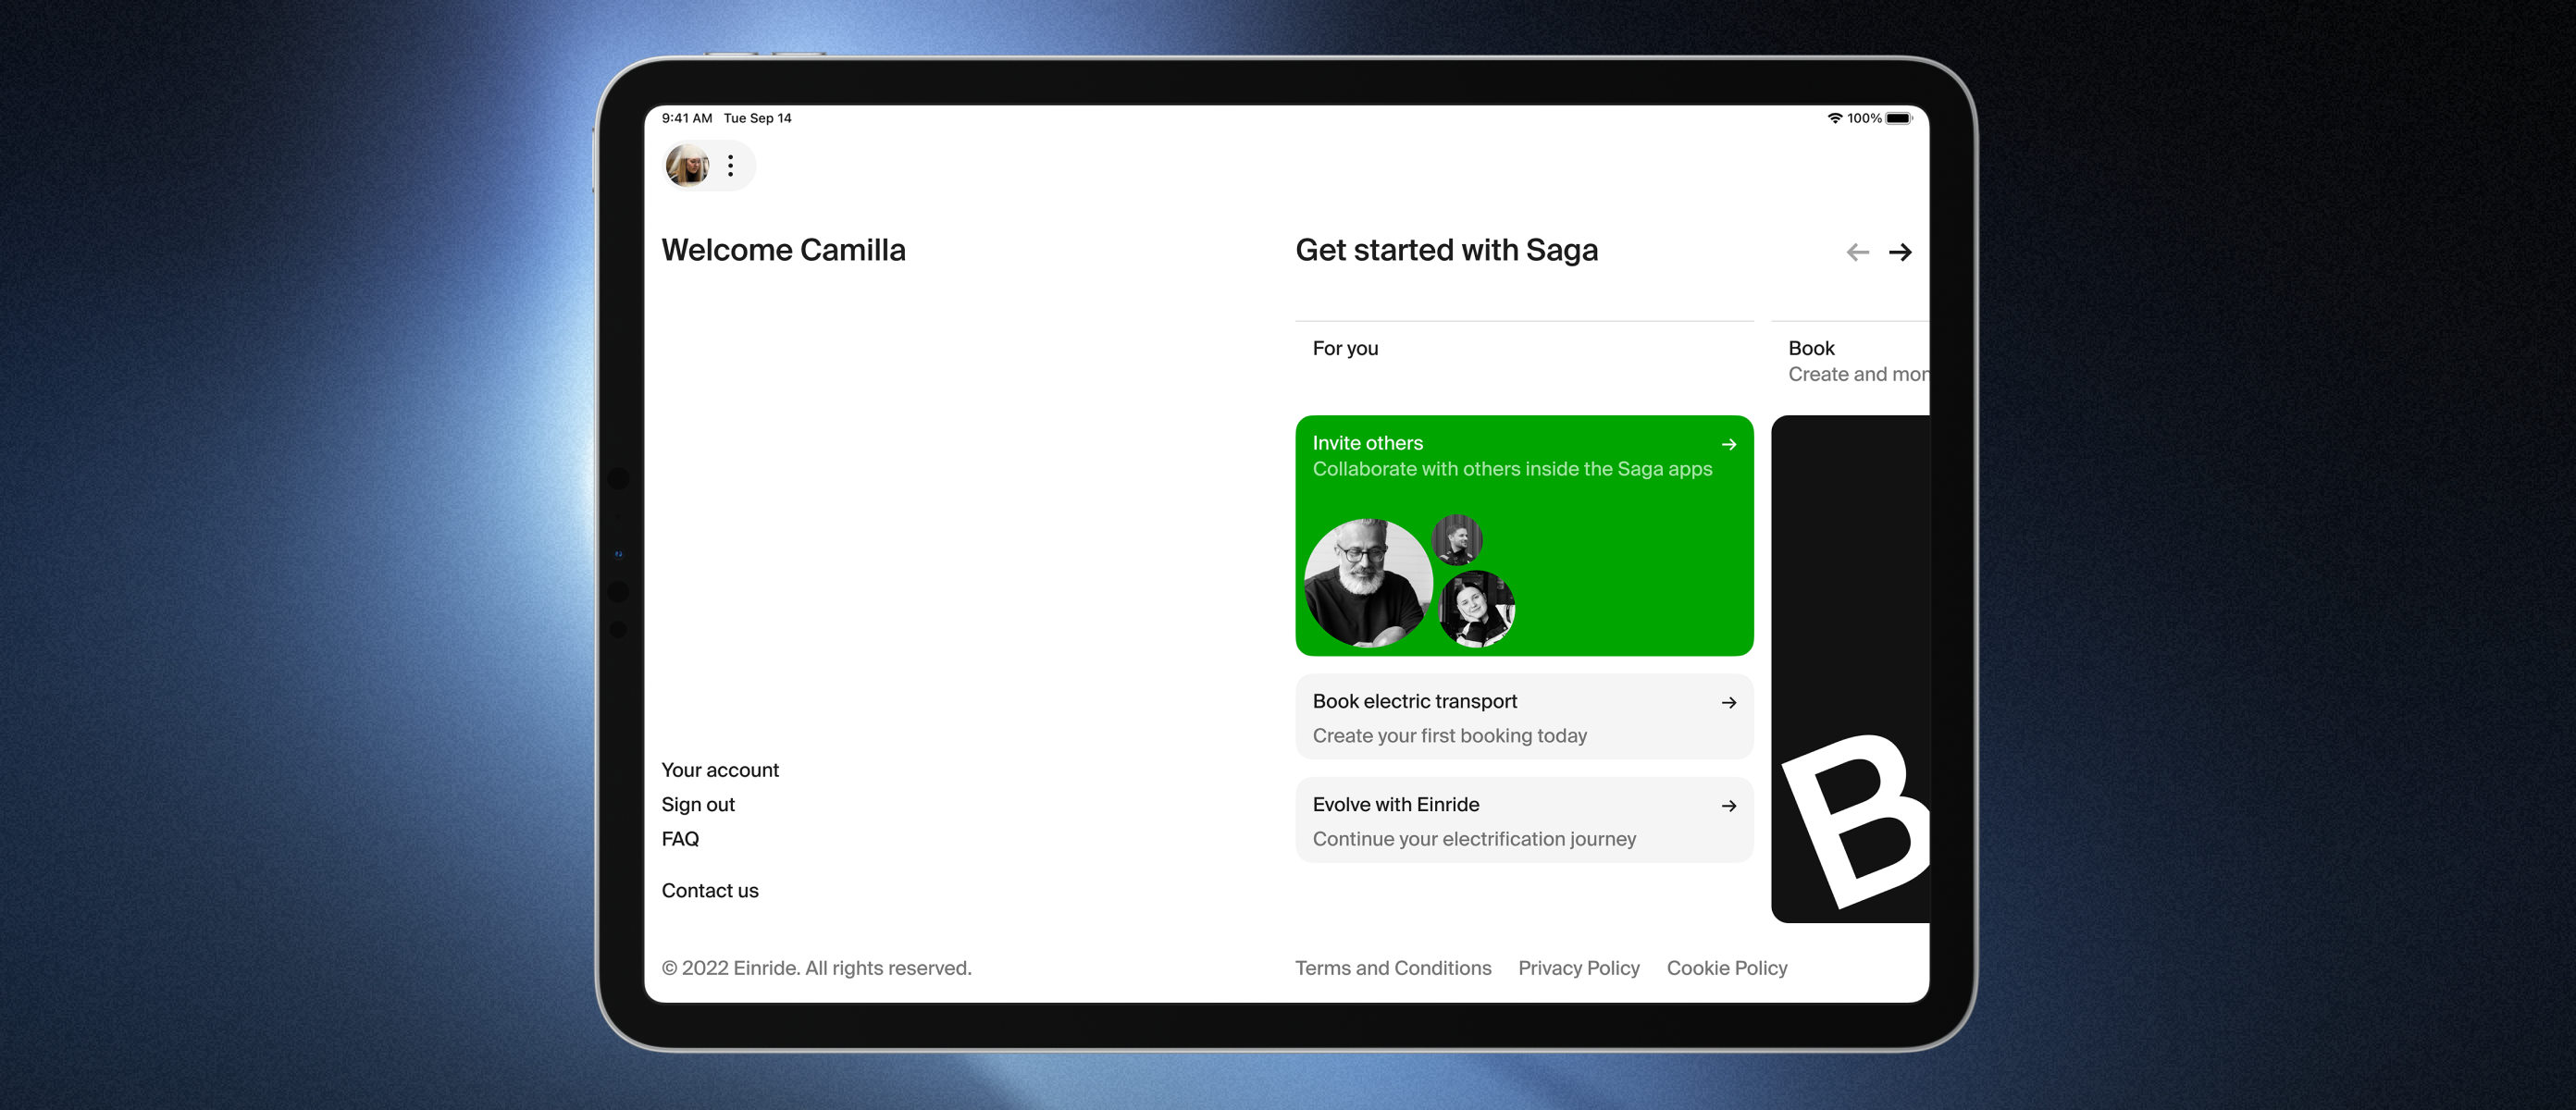Click the Welcome Camilla heading
Image resolution: width=2576 pixels, height=1110 pixels.
tap(783, 250)
